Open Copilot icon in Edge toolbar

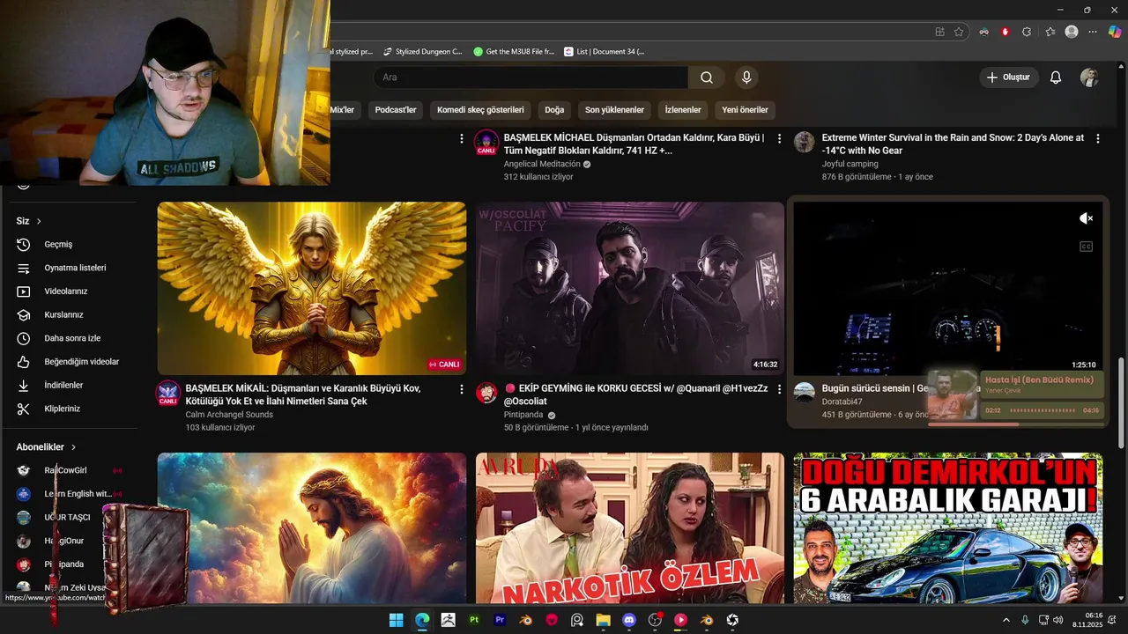point(1115,32)
